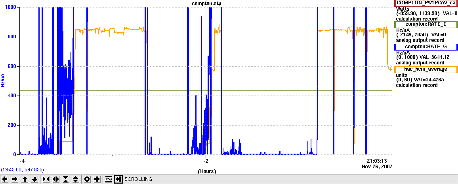Viewport: 458px width, 184px height.
Task: Click the Hz/uA y-axis label
Action: coord(3,81)
